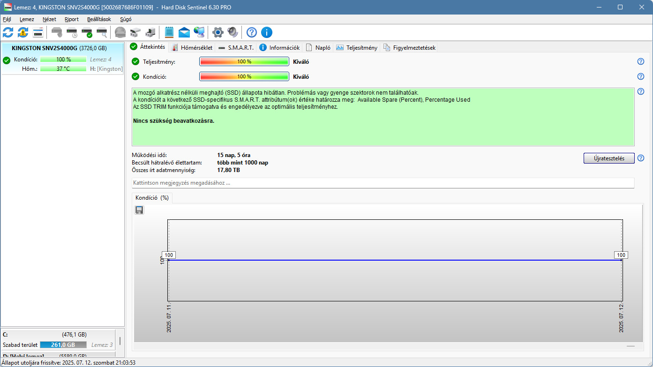Switch to the Hőmérséklet tab
The width and height of the screenshot is (653, 367).
[x=192, y=47]
